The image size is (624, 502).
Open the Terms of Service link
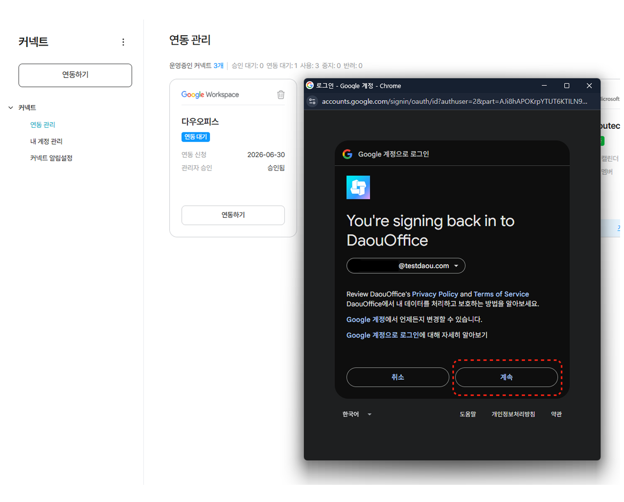pos(501,294)
